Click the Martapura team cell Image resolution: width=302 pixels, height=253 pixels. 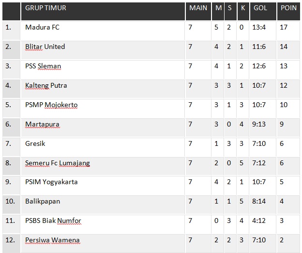[x=42, y=125]
